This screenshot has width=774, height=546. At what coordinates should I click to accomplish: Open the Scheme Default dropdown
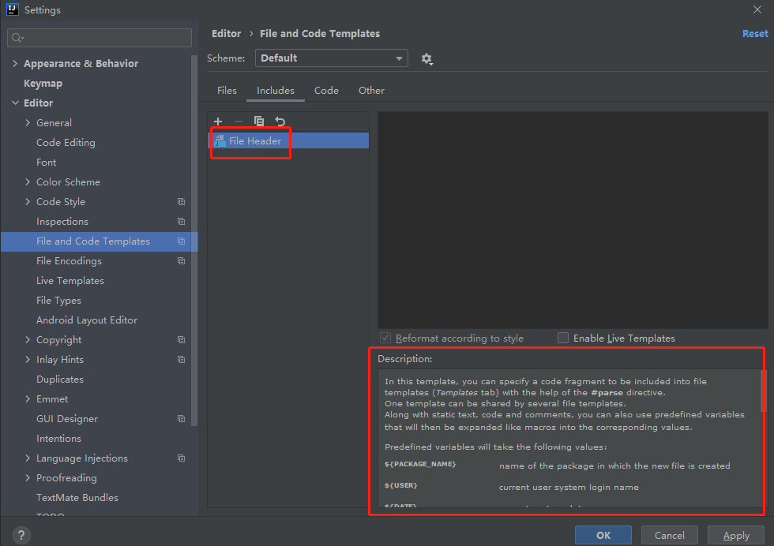[x=331, y=58]
